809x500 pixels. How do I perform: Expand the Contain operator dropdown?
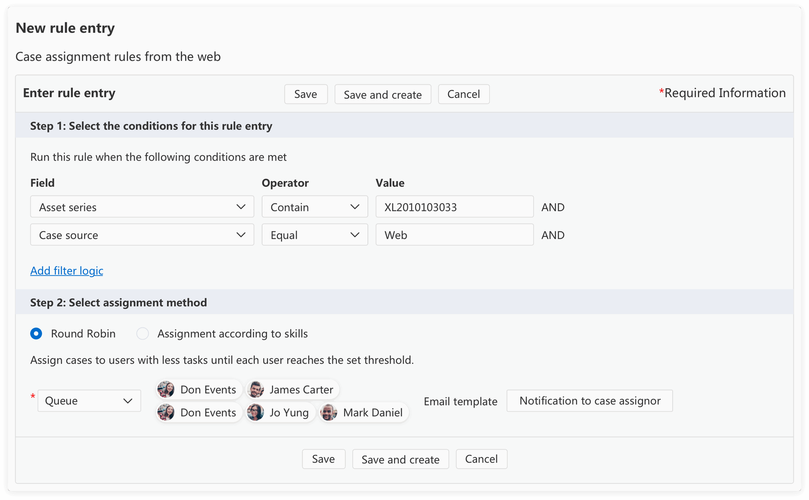[x=314, y=207]
